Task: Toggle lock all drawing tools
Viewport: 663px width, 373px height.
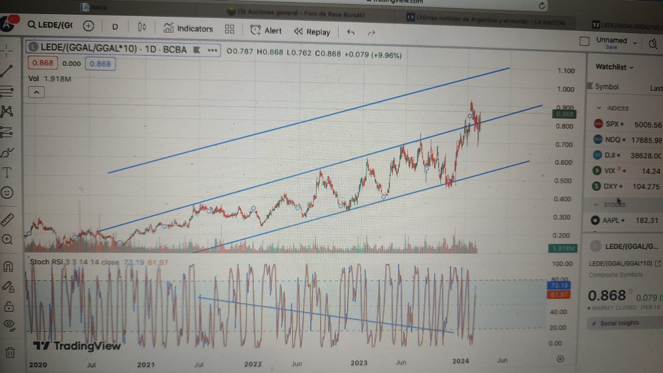Action: click(9, 306)
